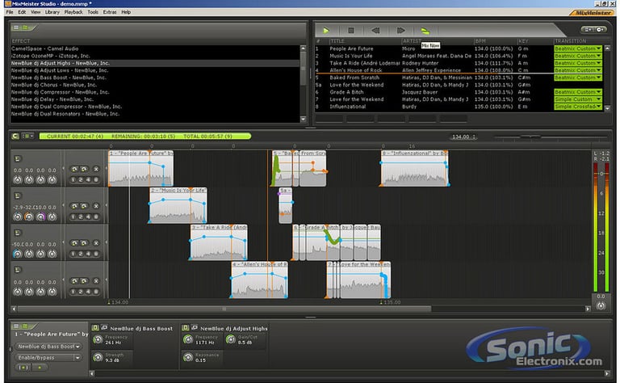Sort playlist by KEY column header
The height and width of the screenshot is (383, 620).
pyautogui.click(x=523, y=41)
